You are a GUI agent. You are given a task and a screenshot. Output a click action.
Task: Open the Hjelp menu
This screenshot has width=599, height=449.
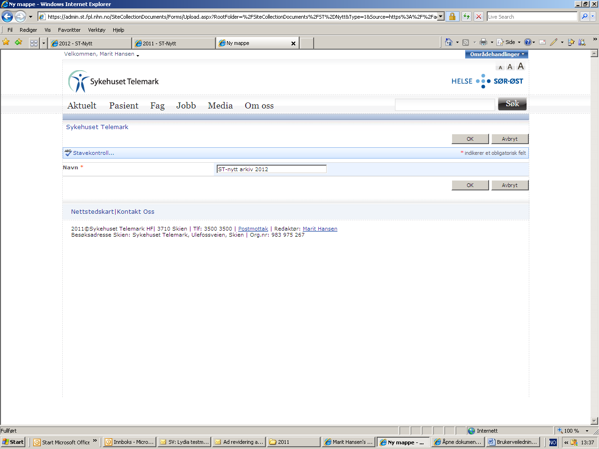(x=118, y=30)
